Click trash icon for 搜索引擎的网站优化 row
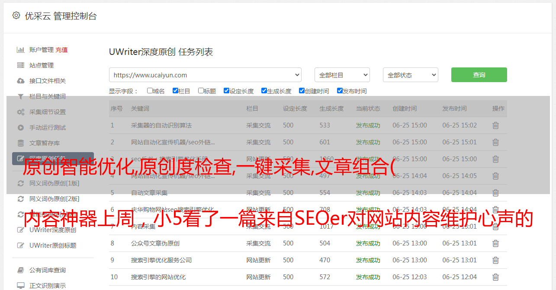 [495, 277]
